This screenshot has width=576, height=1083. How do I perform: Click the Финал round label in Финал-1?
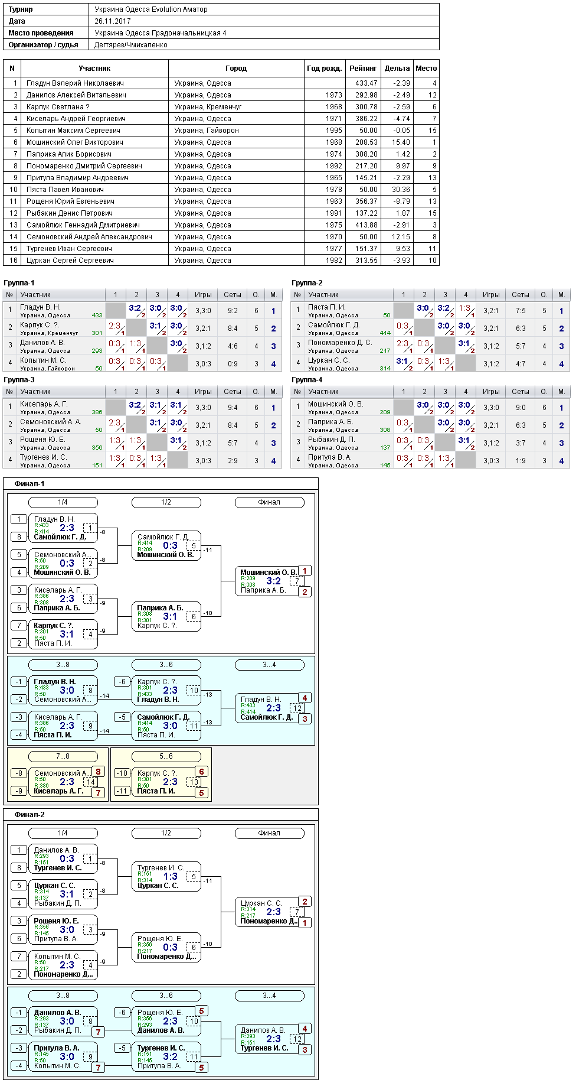point(269,502)
